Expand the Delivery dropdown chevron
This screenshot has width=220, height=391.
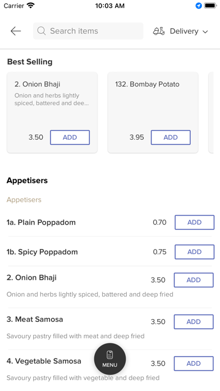click(205, 31)
